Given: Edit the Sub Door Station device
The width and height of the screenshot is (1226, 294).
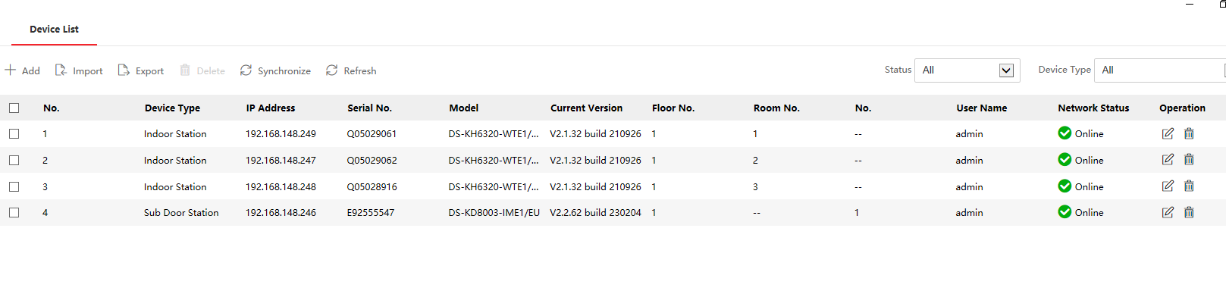Looking at the screenshot, I should tap(1168, 212).
